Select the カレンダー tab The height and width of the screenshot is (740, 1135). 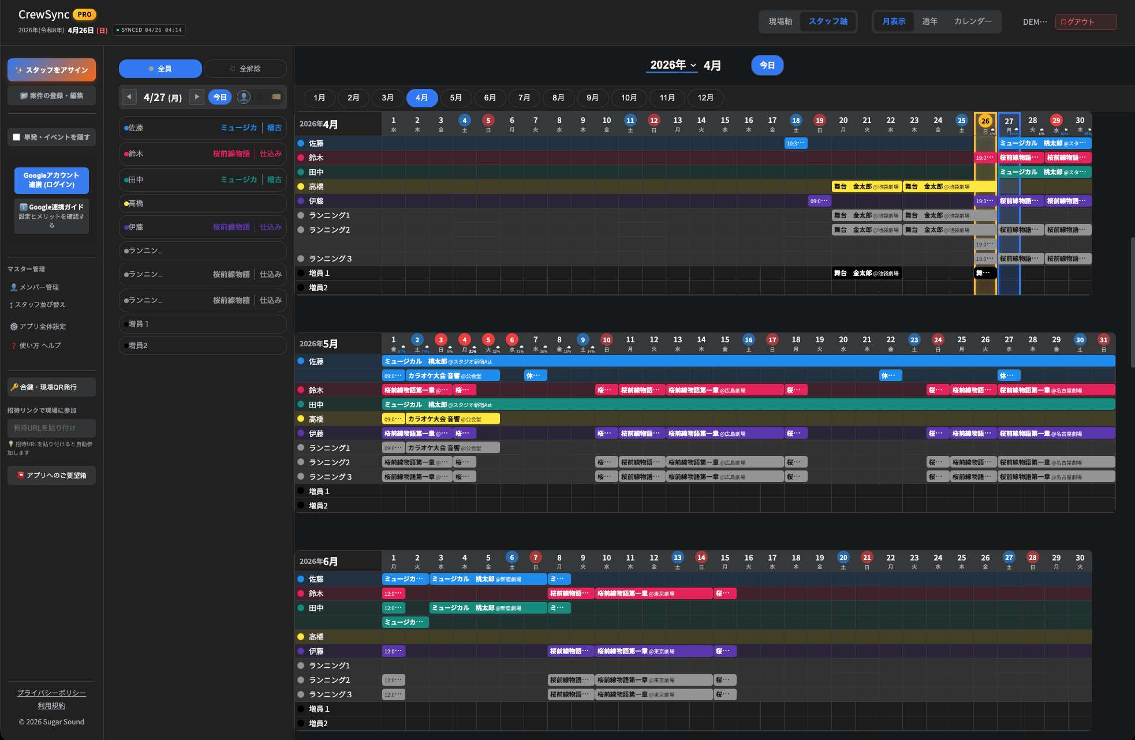[x=973, y=21]
